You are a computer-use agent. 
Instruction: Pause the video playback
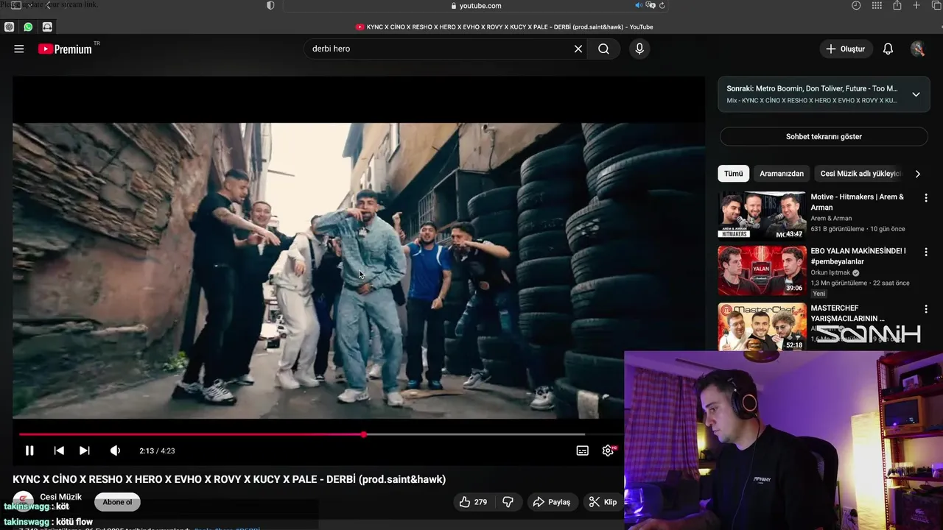point(29,451)
